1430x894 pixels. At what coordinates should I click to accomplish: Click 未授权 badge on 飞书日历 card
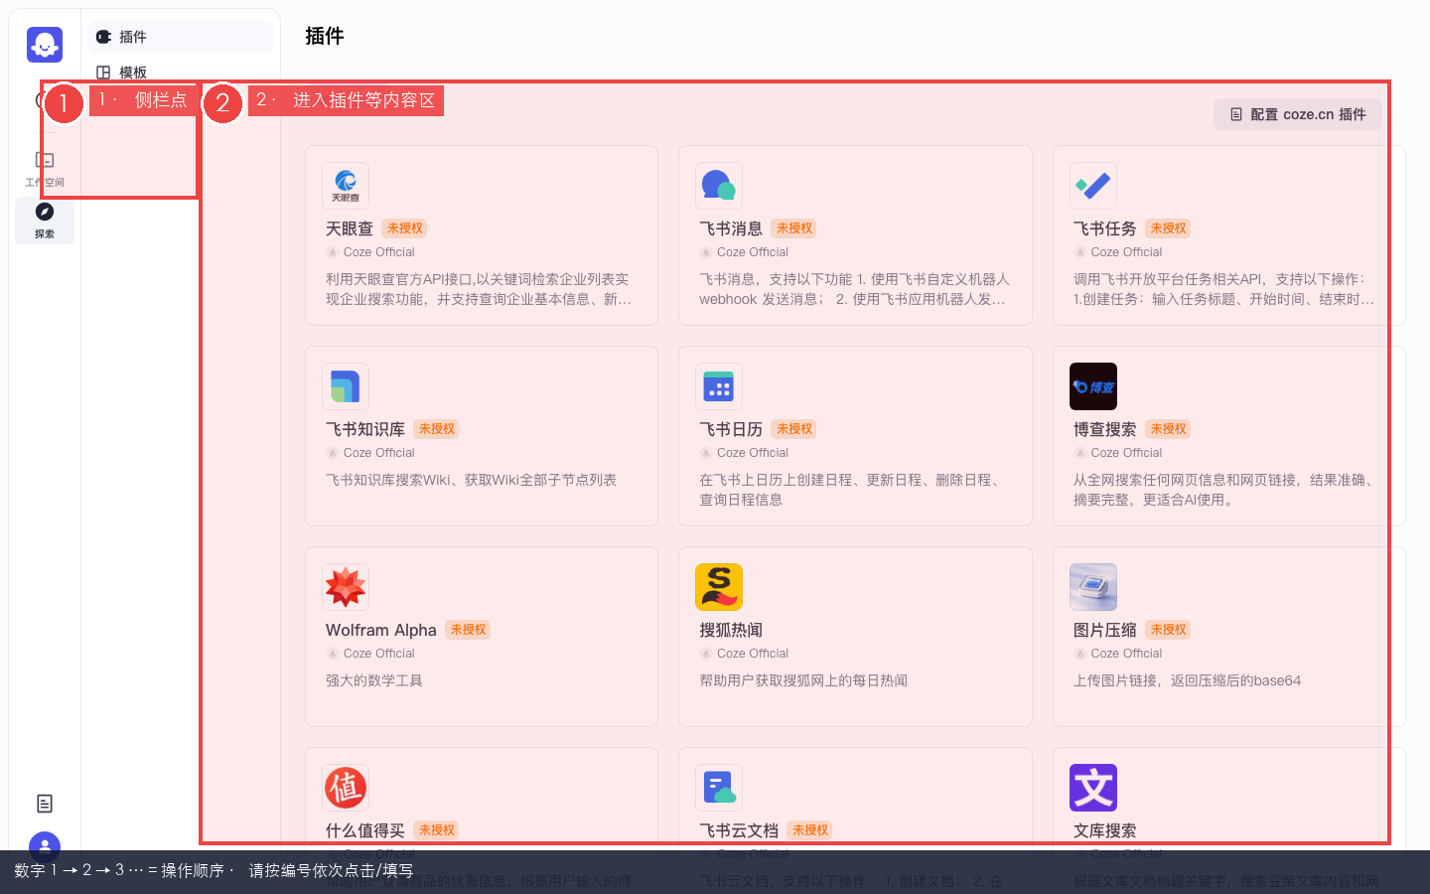click(794, 429)
